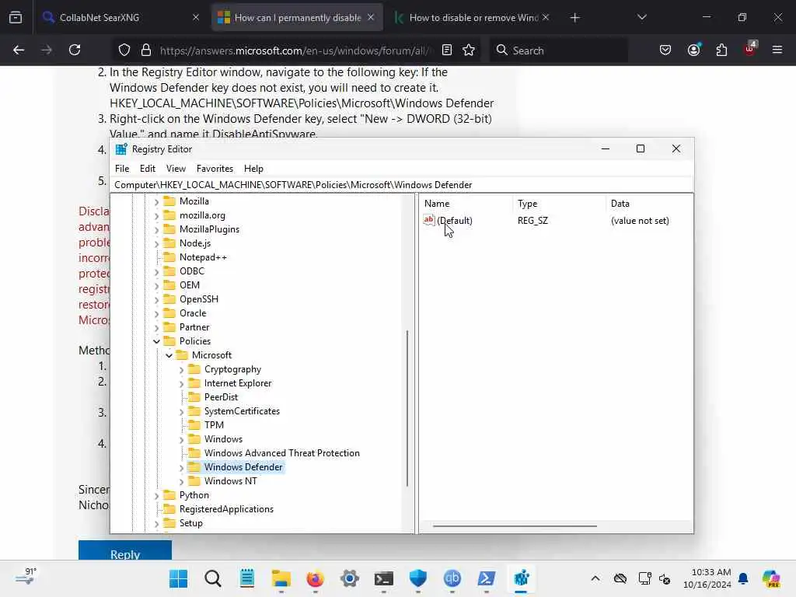Expand the Cryptography registry key

point(182,370)
